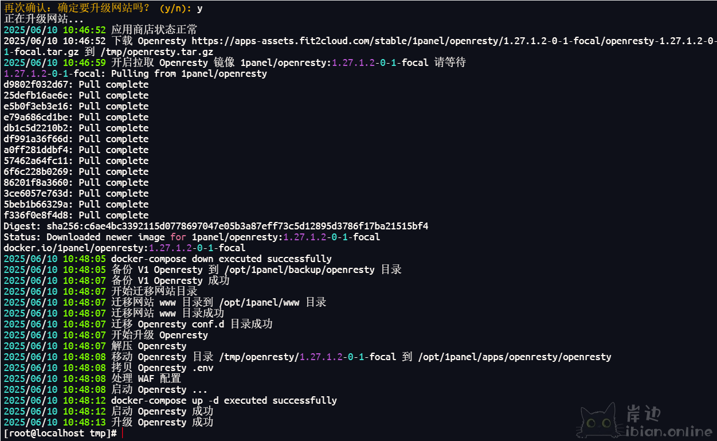This screenshot has height=441, width=717.
Task: Click the /opt/1panel/apps/openresty/openresty destination path
Action: coord(515,357)
